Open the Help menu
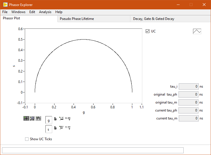211x155 pixels. point(59,12)
